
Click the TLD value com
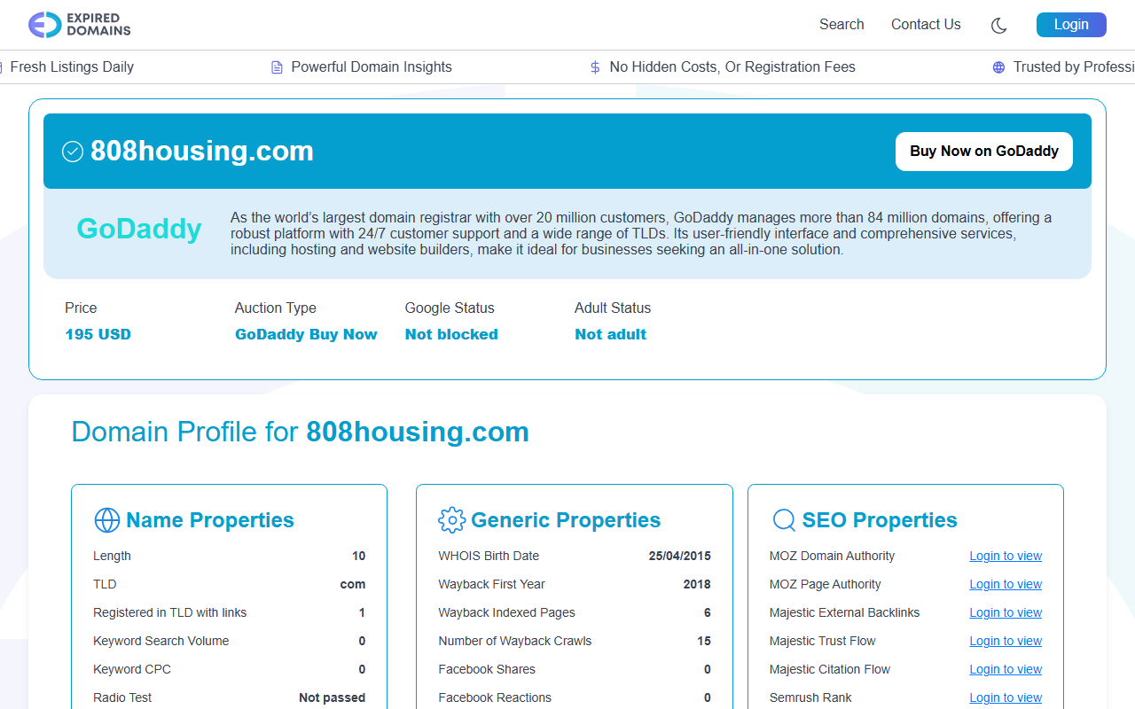pos(353,584)
